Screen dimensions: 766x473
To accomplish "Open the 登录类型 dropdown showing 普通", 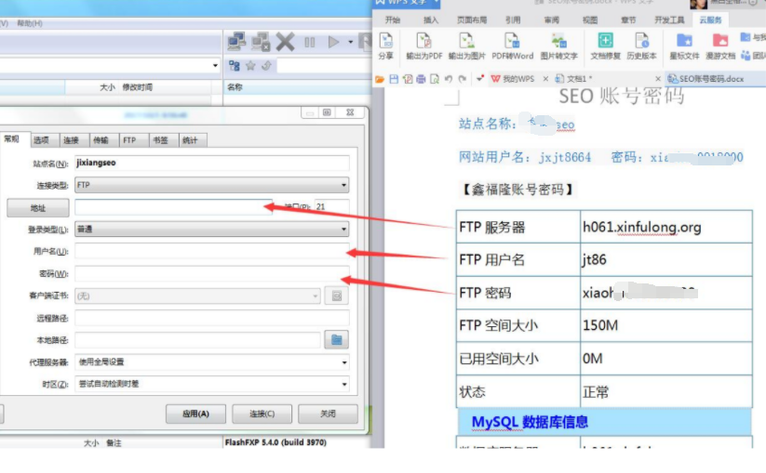I will pos(212,229).
